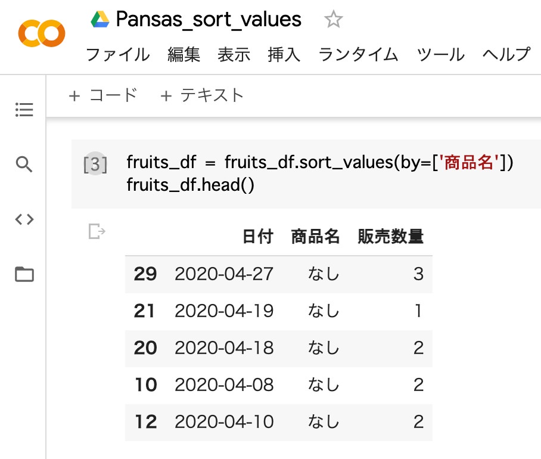The image size is (541, 459).
Task: Star the Pansas_sort_values notebook
Action: (333, 19)
